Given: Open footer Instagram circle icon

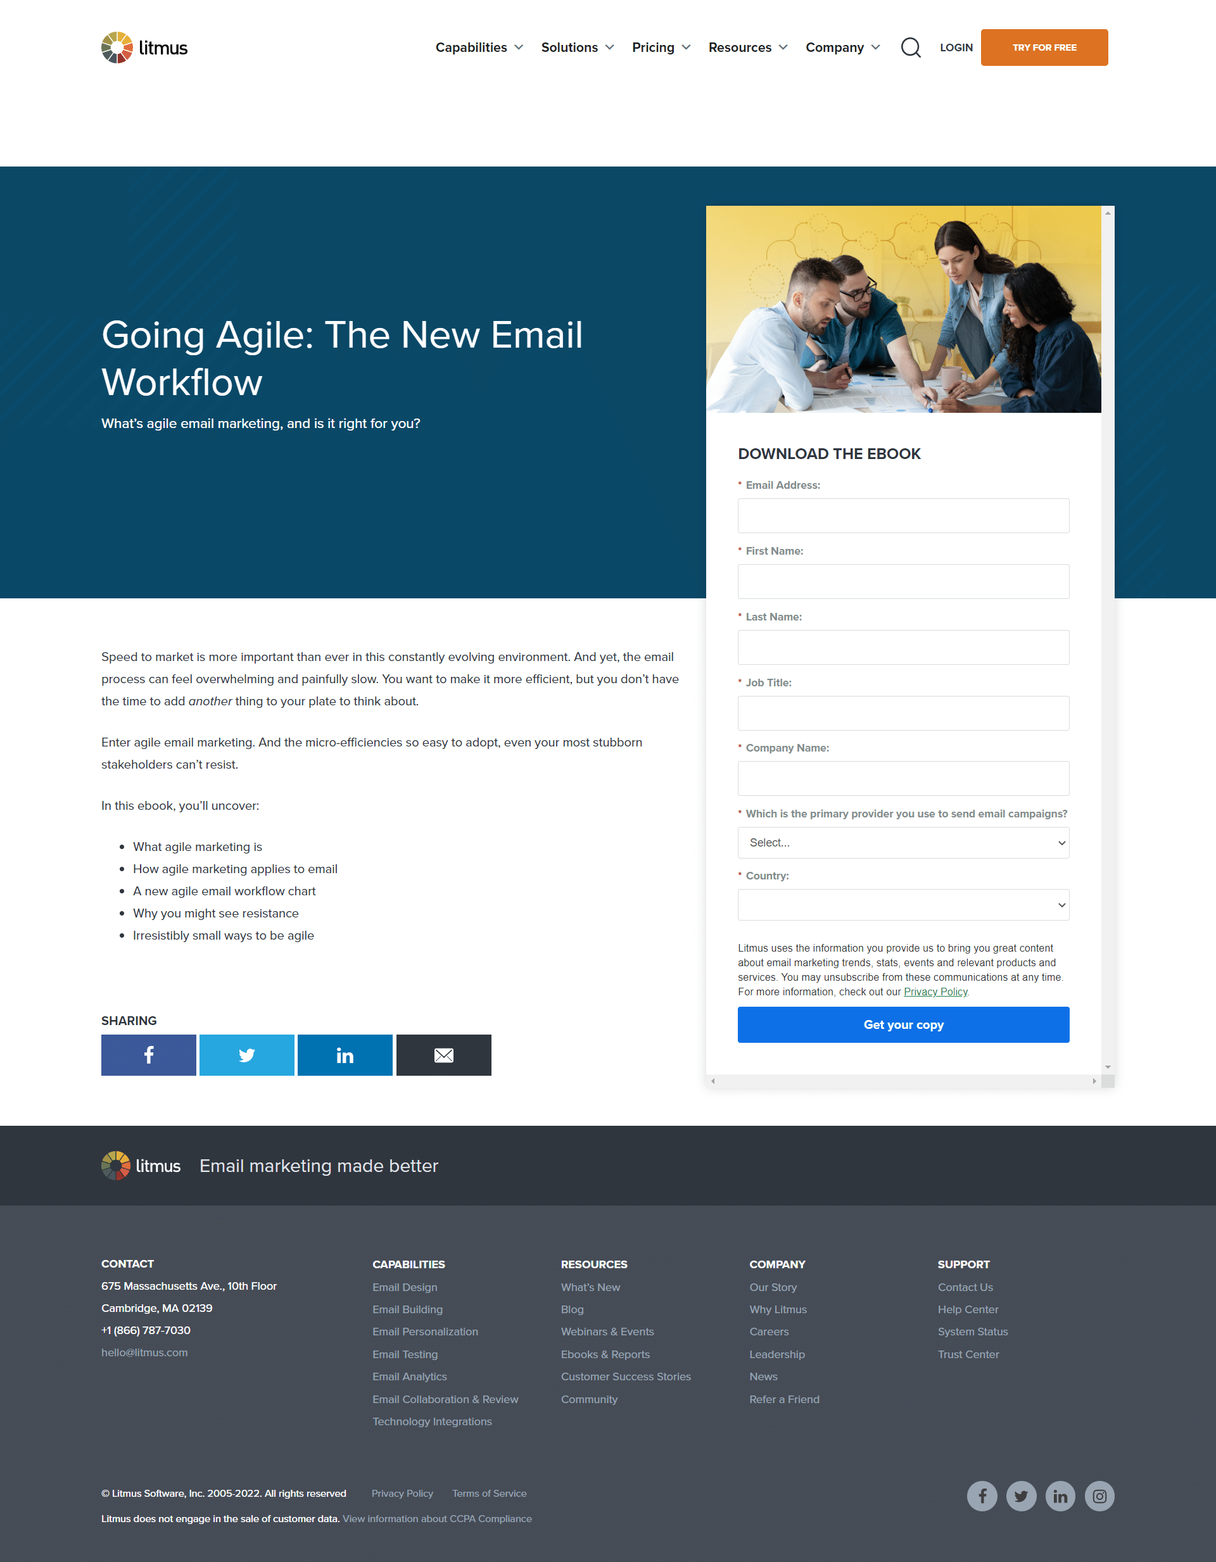Looking at the screenshot, I should click(x=1099, y=1496).
